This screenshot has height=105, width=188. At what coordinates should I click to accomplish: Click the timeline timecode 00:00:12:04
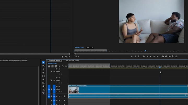tap(52, 64)
